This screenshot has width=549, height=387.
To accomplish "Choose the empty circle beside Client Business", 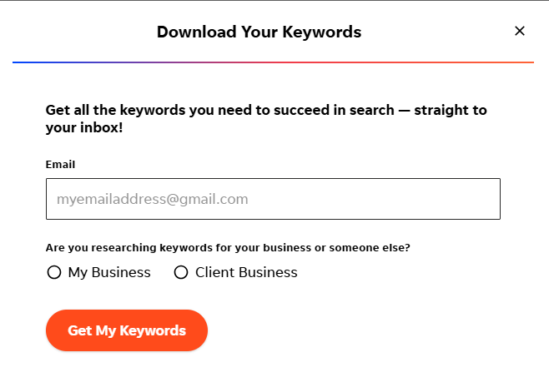I will (181, 272).
